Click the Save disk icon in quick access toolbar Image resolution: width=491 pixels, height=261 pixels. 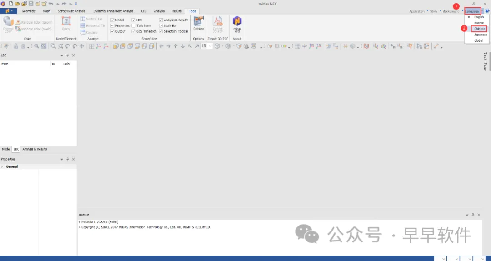pos(31,4)
